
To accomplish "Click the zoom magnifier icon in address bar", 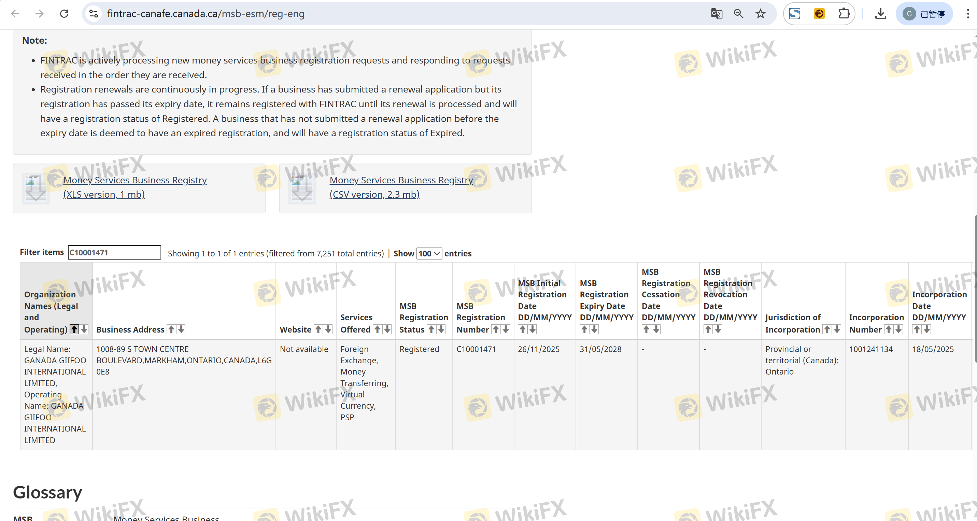I will point(738,14).
